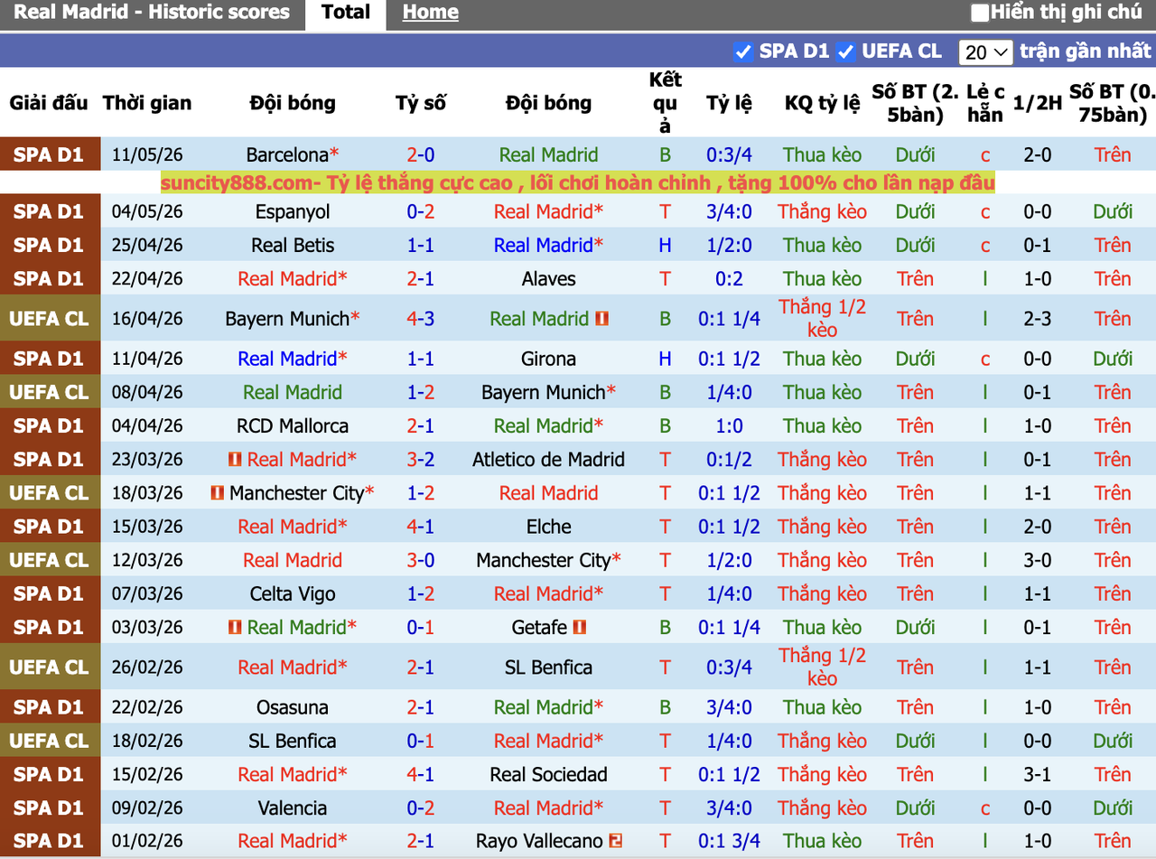Toggle the Hiển thị ghi chú checkbox
The width and height of the screenshot is (1156, 859).
tap(979, 14)
